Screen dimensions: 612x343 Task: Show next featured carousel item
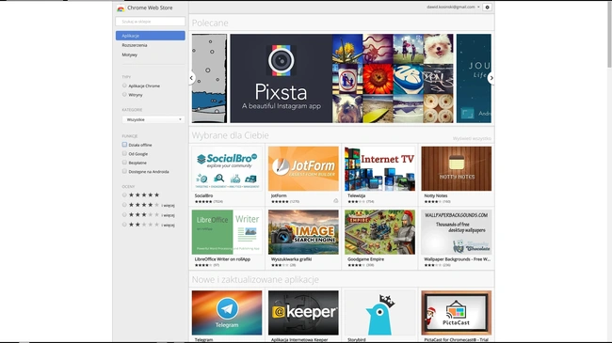[x=491, y=78]
